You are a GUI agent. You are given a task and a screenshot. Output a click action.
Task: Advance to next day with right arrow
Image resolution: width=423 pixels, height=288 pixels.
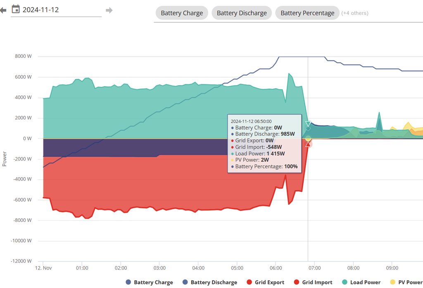coord(109,10)
